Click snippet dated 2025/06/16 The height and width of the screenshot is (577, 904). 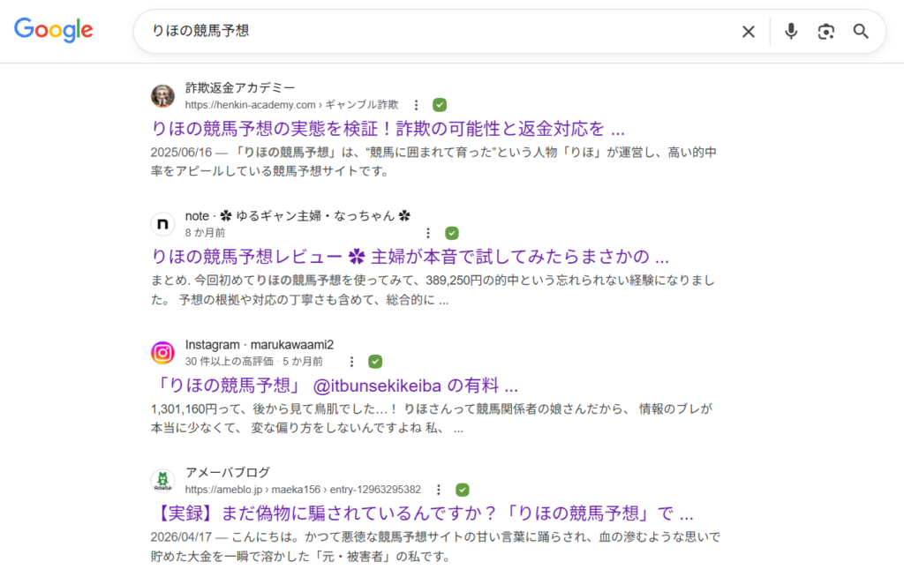pos(433,162)
